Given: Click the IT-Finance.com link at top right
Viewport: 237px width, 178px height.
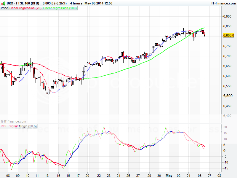Looking at the screenshot, I should tap(223, 3).
